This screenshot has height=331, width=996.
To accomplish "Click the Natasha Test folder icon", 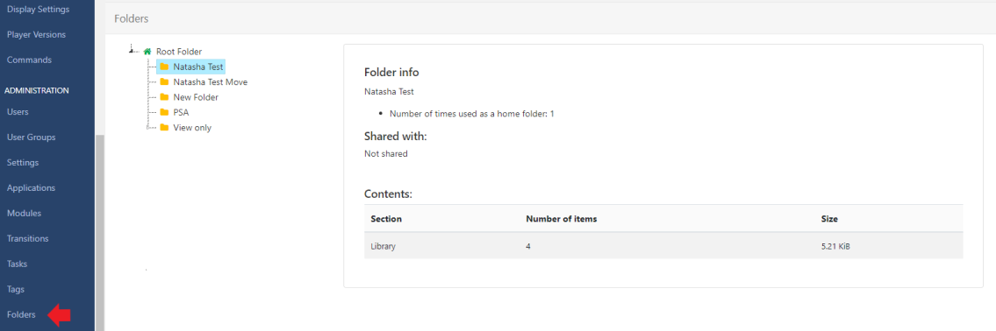I will click(164, 67).
